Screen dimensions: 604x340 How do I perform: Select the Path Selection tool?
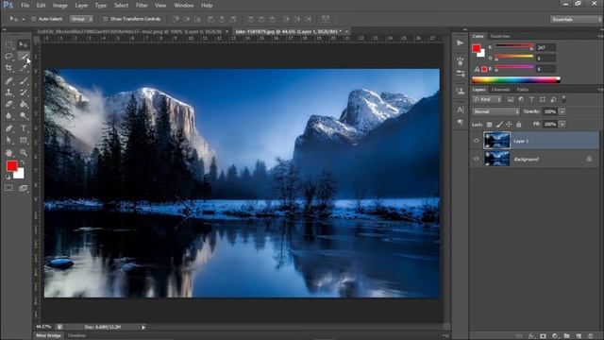[8, 140]
